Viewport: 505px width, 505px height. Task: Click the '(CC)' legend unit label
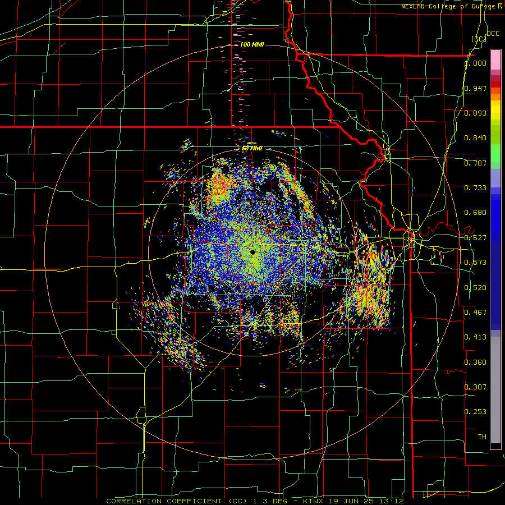click(x=479, y=39)
